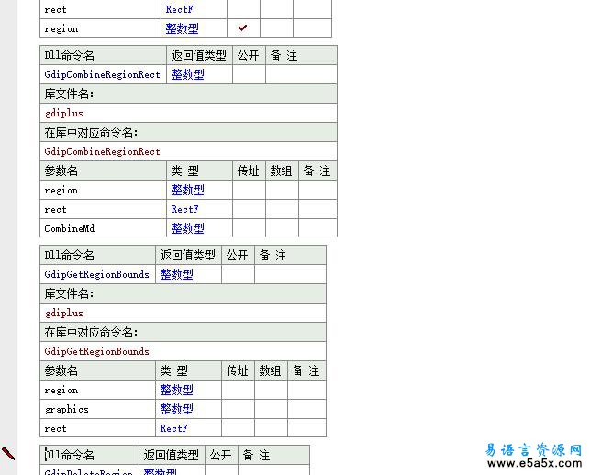Click 返回值类型 header above GdipGetRegionBounds
Image resolution: width=590 pixels, height=475 pixels.
tap(188, 255)
